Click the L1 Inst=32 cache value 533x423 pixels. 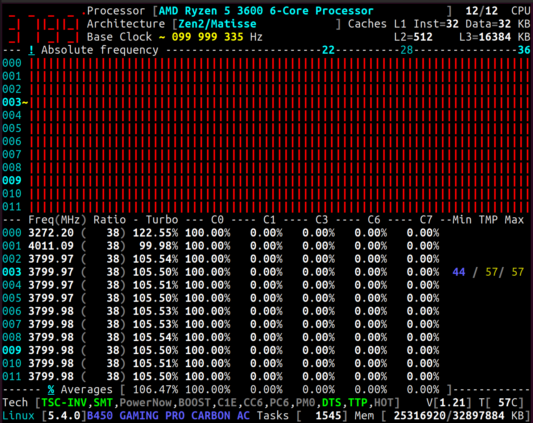(x=426, y=24)
